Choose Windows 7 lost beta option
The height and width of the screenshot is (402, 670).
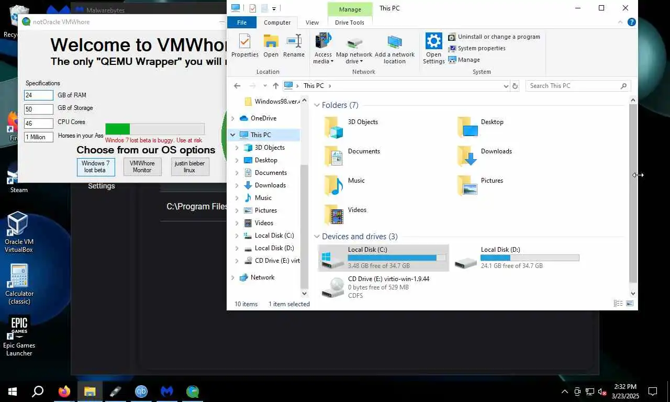click(96, 166)
